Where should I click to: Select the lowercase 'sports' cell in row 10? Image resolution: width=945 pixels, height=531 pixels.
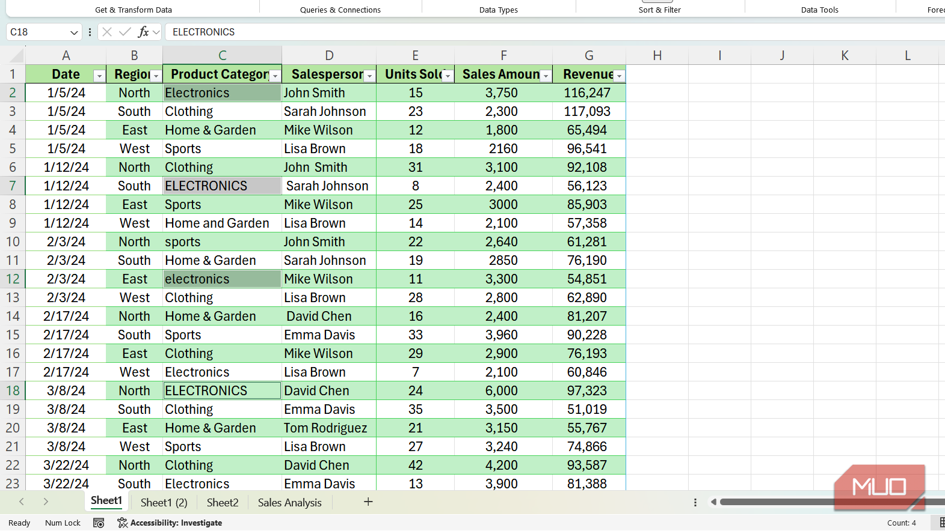tap(222, 241)
